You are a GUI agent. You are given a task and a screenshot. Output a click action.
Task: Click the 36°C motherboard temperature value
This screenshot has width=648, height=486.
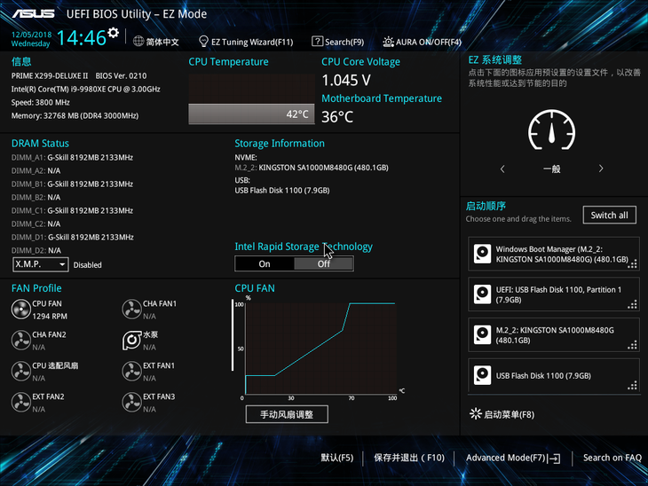[337, 117]
